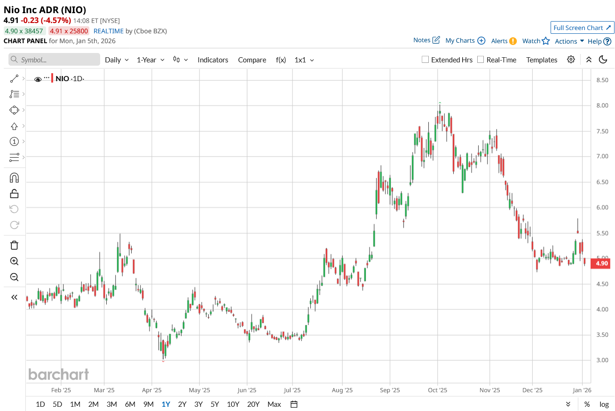Add to My Charts
This screenshot has width=615, height=411.
465,41
